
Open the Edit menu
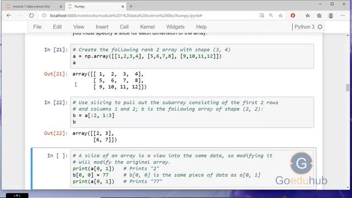coord(57,27)
